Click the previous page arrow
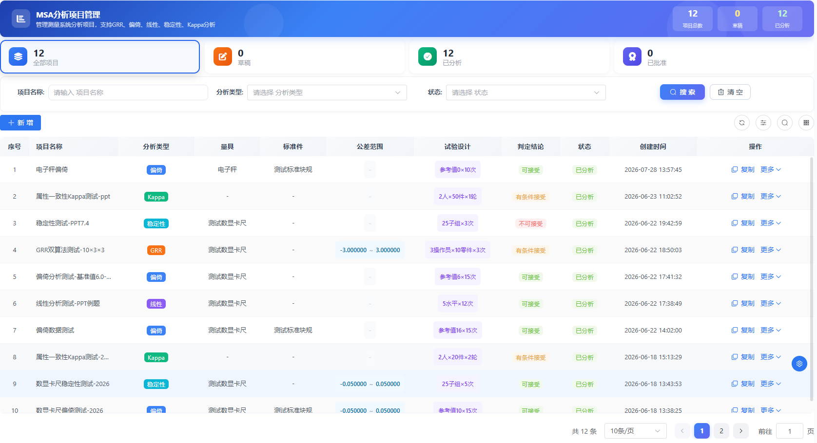Image resolution: width=817 pixels, height=443 pixels. [682, 431]
